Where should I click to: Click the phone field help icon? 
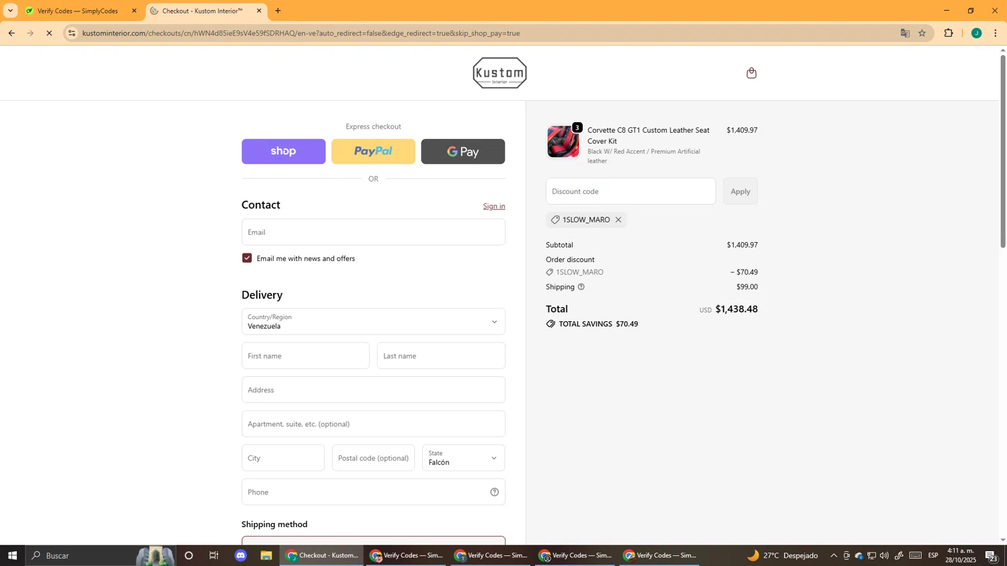point(494,492)
